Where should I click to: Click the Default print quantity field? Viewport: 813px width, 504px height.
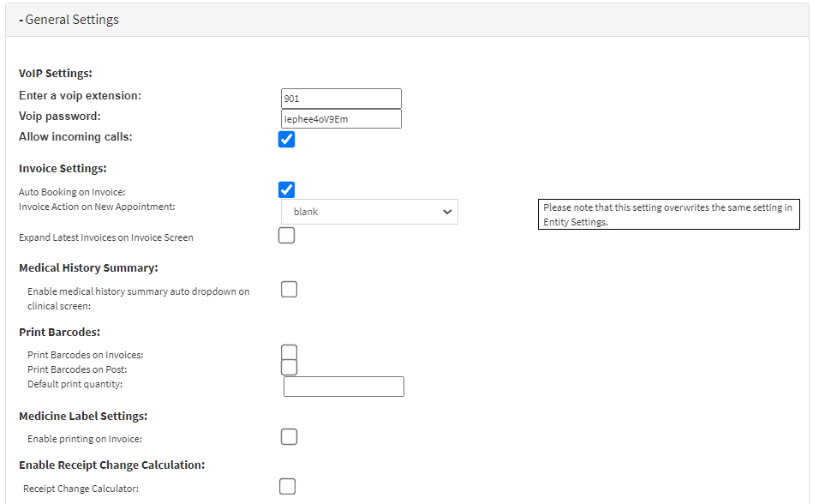pyautogui.click(x=344, y=387)
